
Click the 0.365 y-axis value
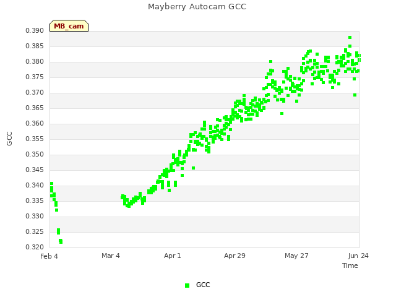pos(35,108)
